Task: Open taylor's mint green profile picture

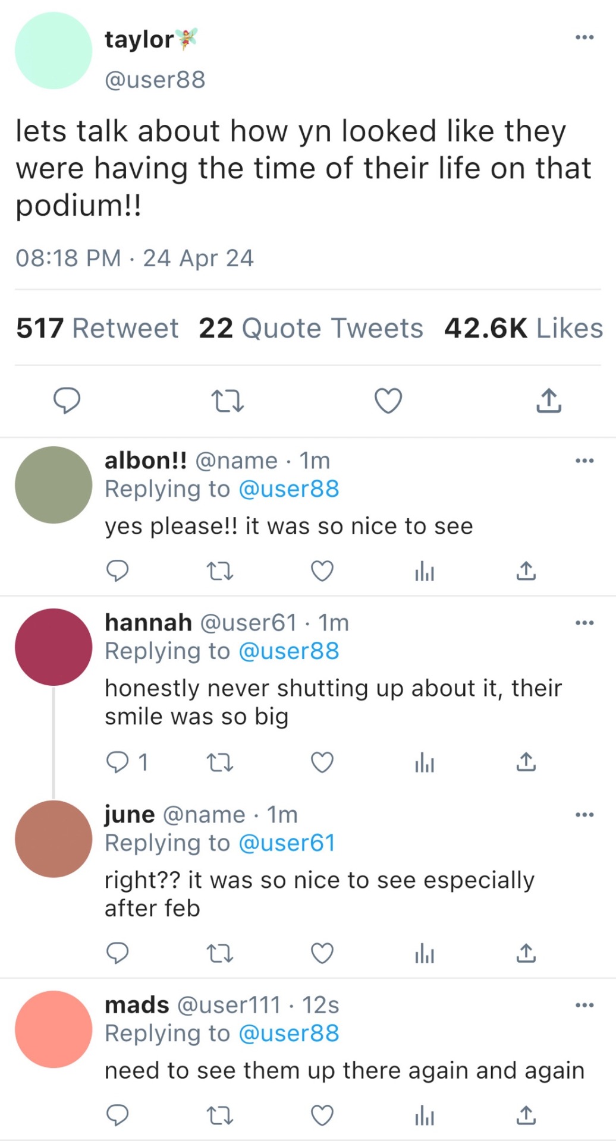Action: tap(54, 51)
